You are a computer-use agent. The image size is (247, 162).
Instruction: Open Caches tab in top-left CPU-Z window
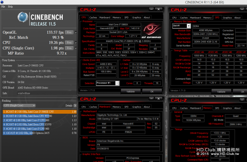[93, 17]
